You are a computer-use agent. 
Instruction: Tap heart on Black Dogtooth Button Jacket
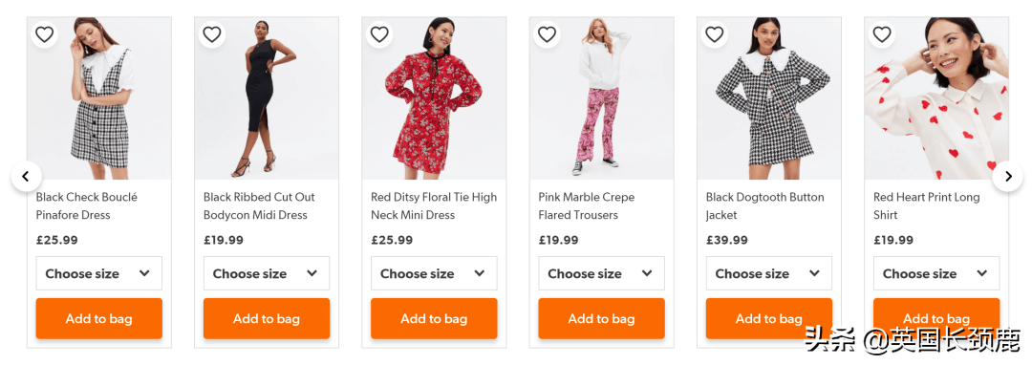(x=715, y=34)
